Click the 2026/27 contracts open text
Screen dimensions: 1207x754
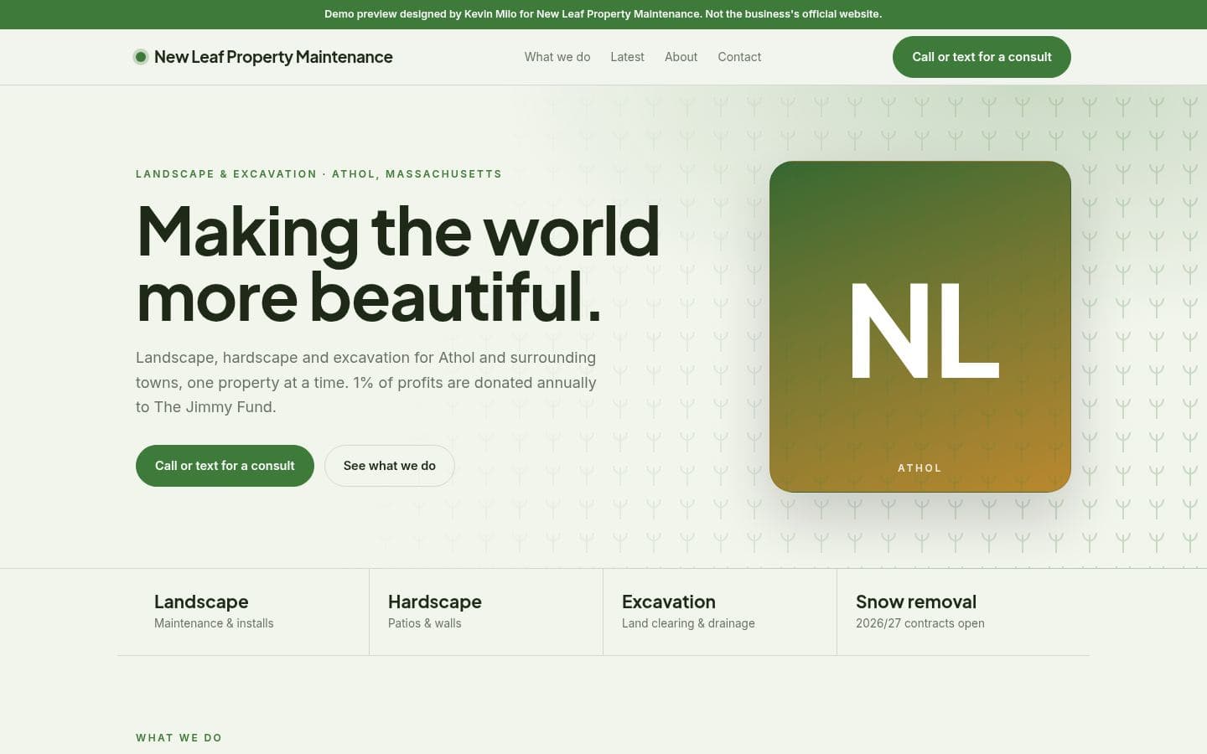tap(920, 623)
